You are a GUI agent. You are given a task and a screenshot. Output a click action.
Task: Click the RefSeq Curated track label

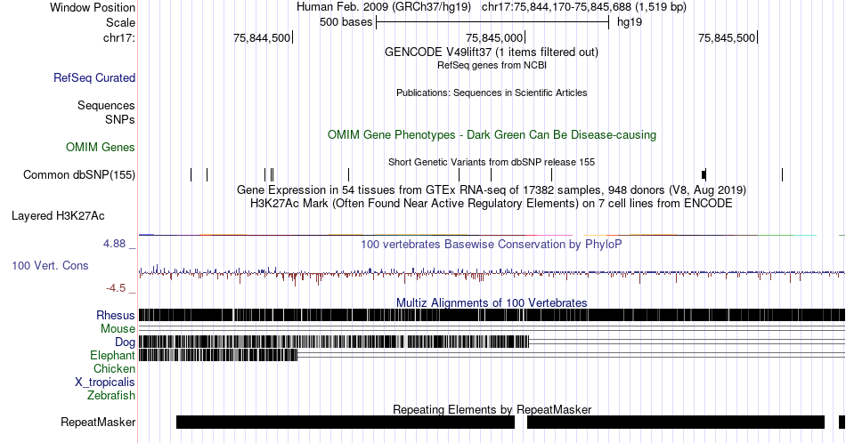point(94,77)
